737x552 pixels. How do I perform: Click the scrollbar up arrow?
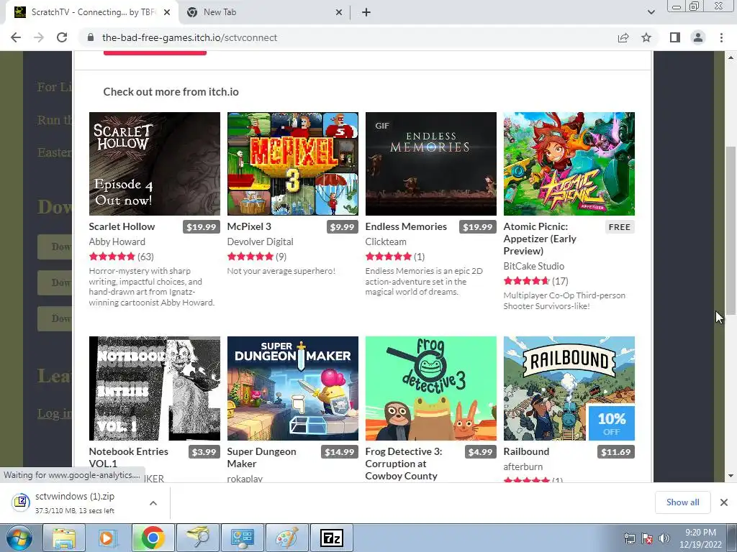[x=731, y=57]
